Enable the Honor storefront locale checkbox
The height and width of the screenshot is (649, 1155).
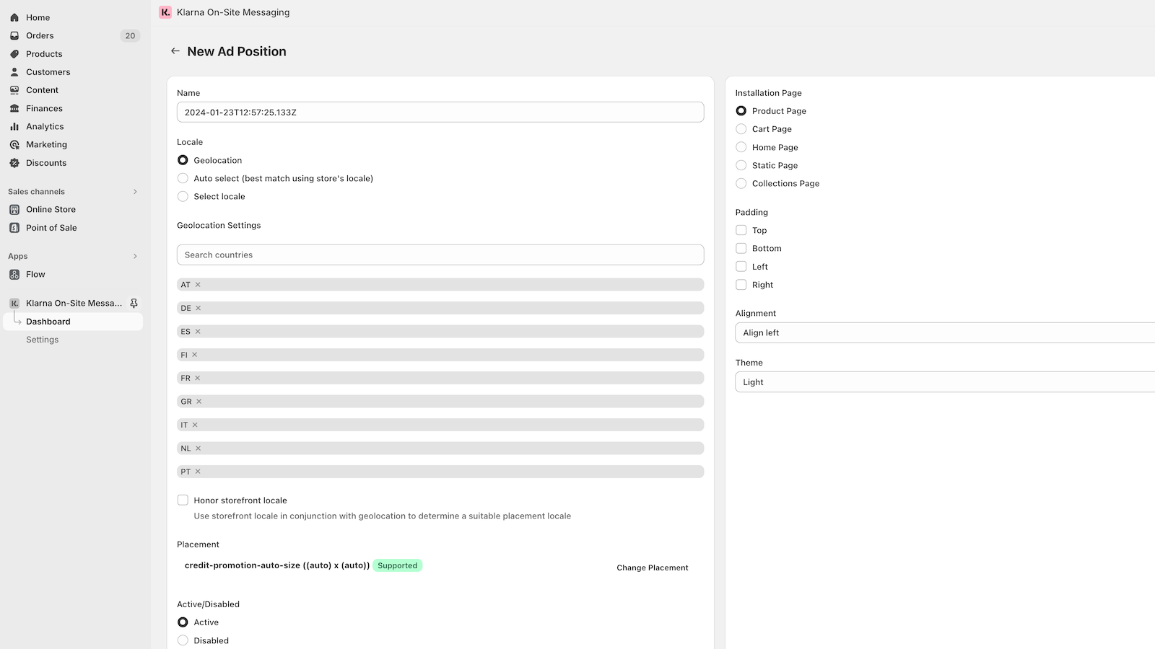183,500
